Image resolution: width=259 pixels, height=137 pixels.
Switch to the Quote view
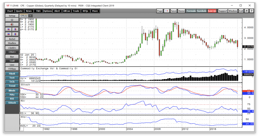tap(19, 11)
